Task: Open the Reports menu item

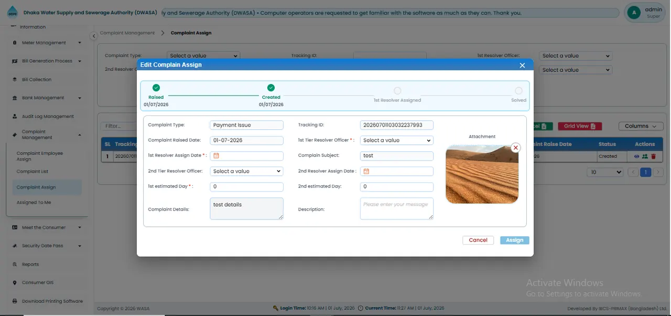Action: [x=30, y=265]
